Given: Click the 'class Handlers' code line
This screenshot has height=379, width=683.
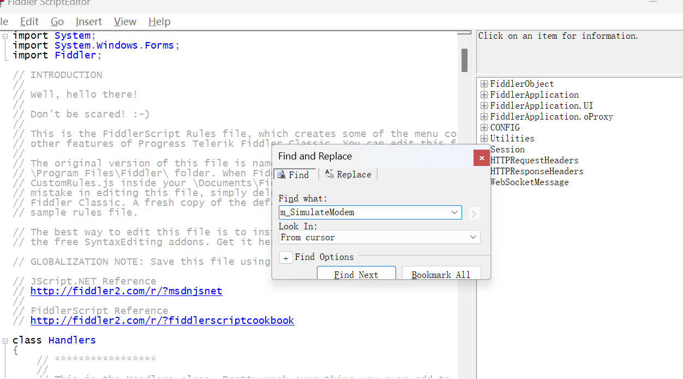Looking at the screenshot, I should [x=54, y=340].
